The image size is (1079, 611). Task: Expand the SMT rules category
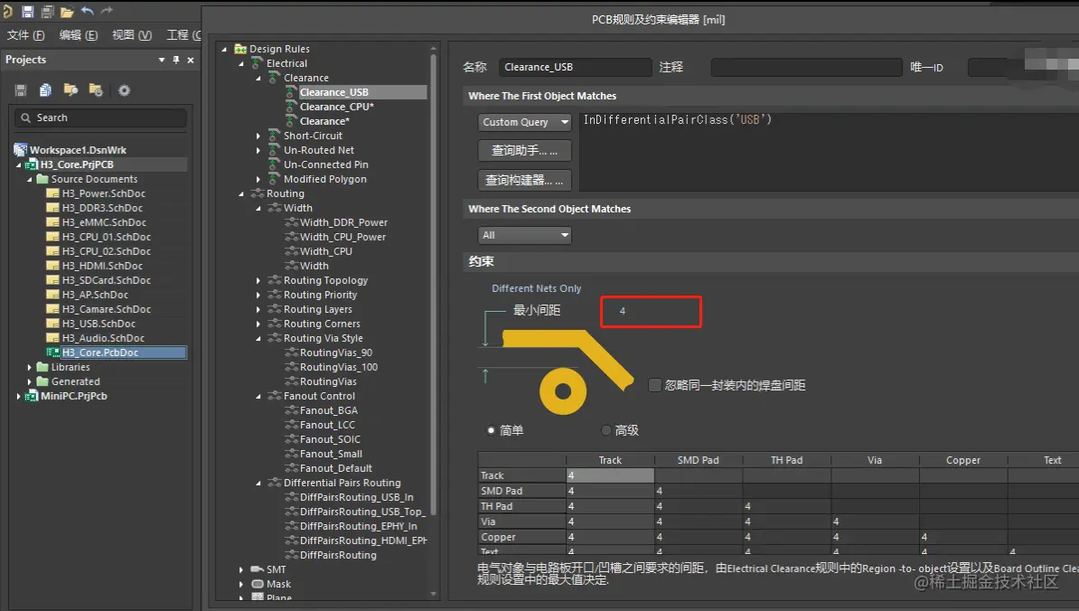241,569
